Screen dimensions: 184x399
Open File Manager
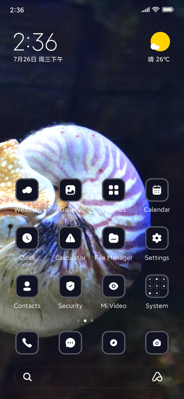coord(113,238)
